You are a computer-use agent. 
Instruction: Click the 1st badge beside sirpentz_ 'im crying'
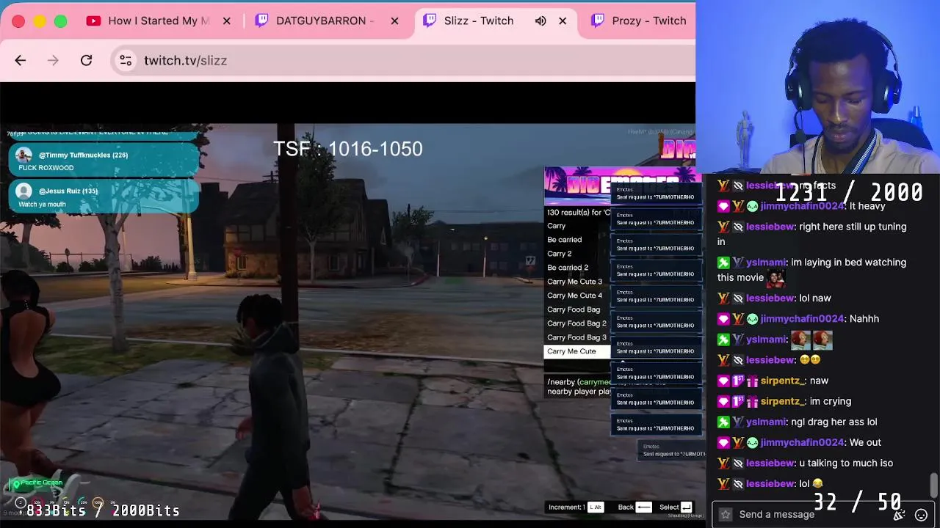click(x=738, y=401)
